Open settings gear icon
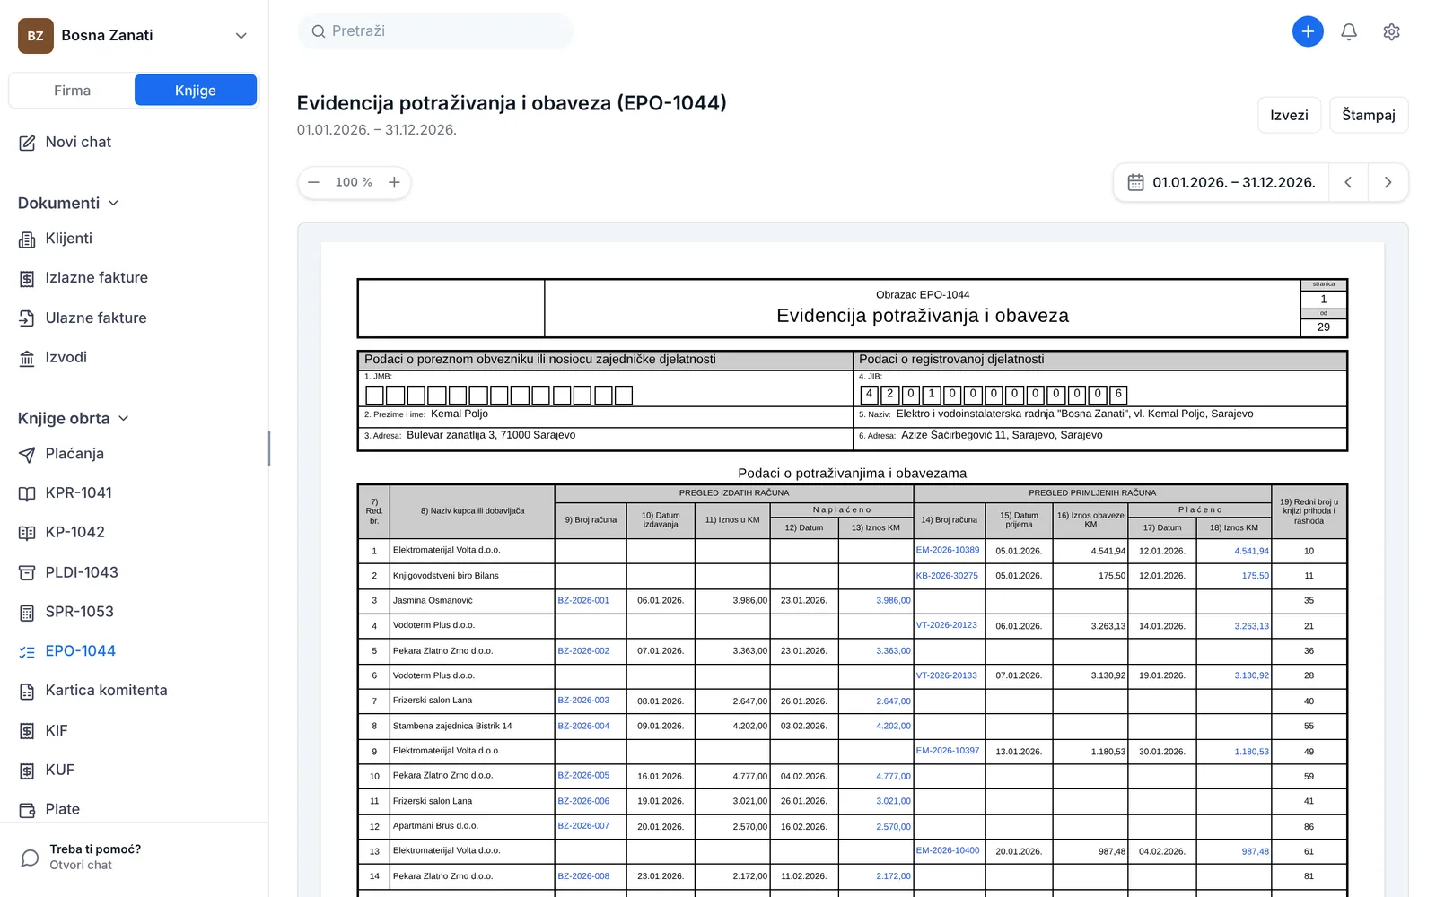 [x=1391, y=32]
